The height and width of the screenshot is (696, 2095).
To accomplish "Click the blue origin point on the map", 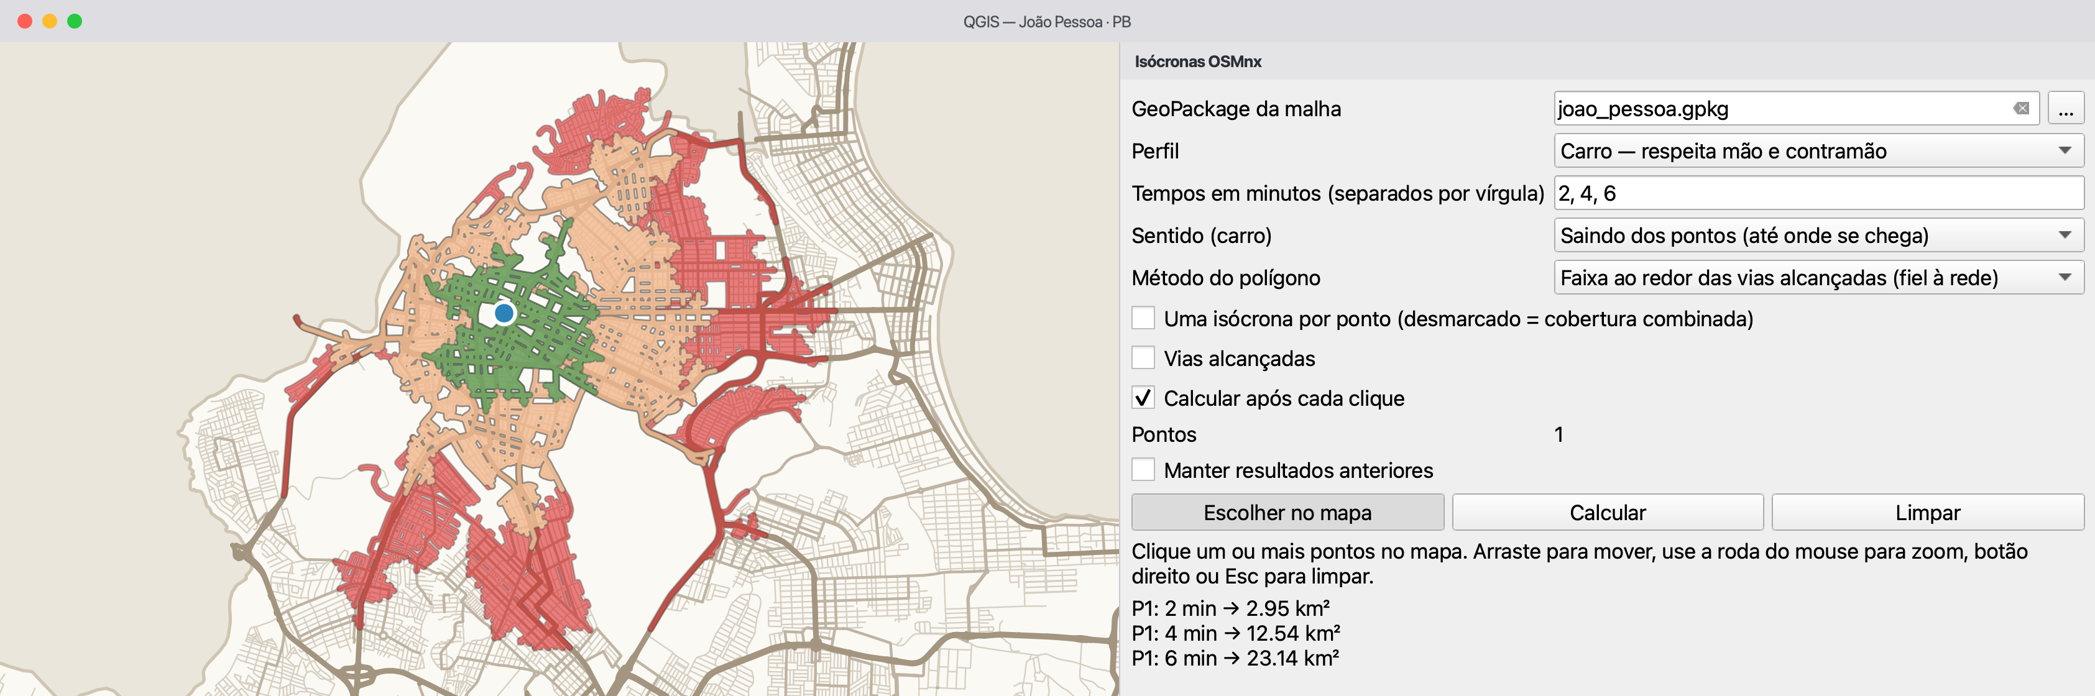I will [x=504, y=313].
